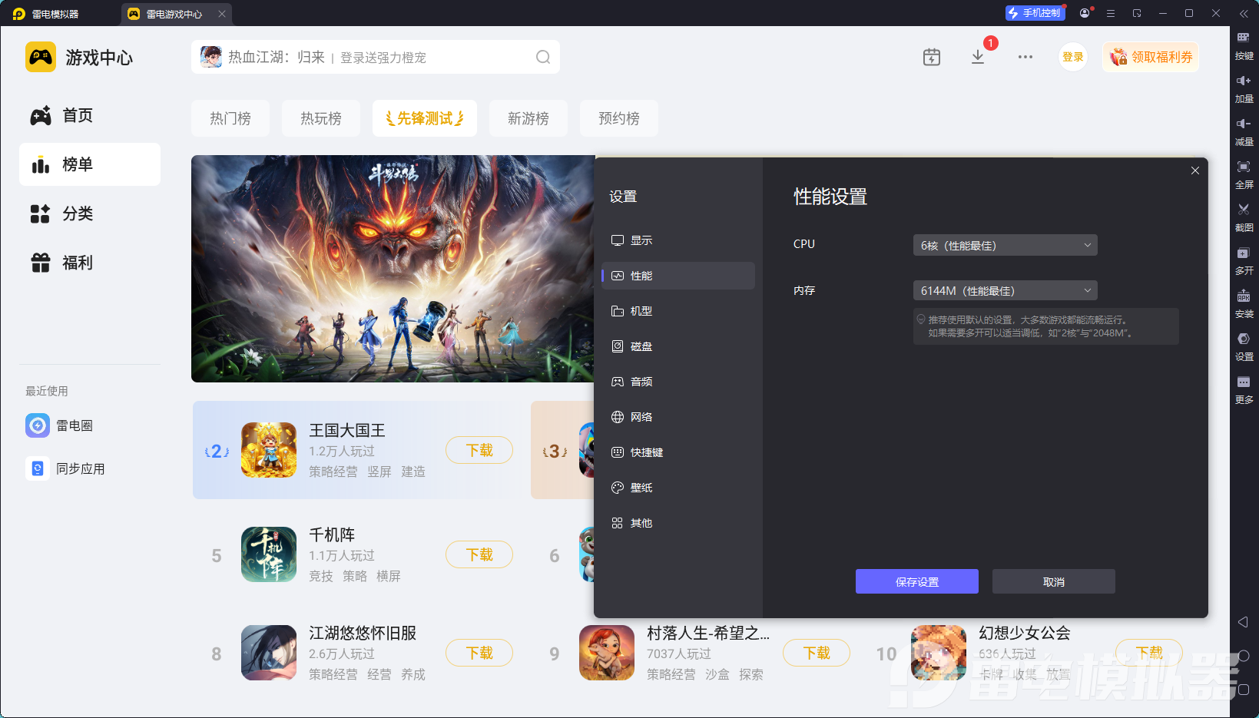Download 王国大国王 with 下载 button
This screenshot has height=718, width=1259.
pyautogui.click(x=479, y=450)
